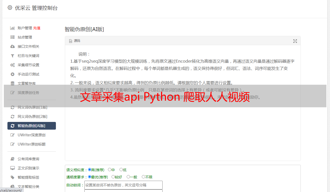Click the gears icon for 采集细节设置
This screenshot has width=330, height=192.
(12, 65)
